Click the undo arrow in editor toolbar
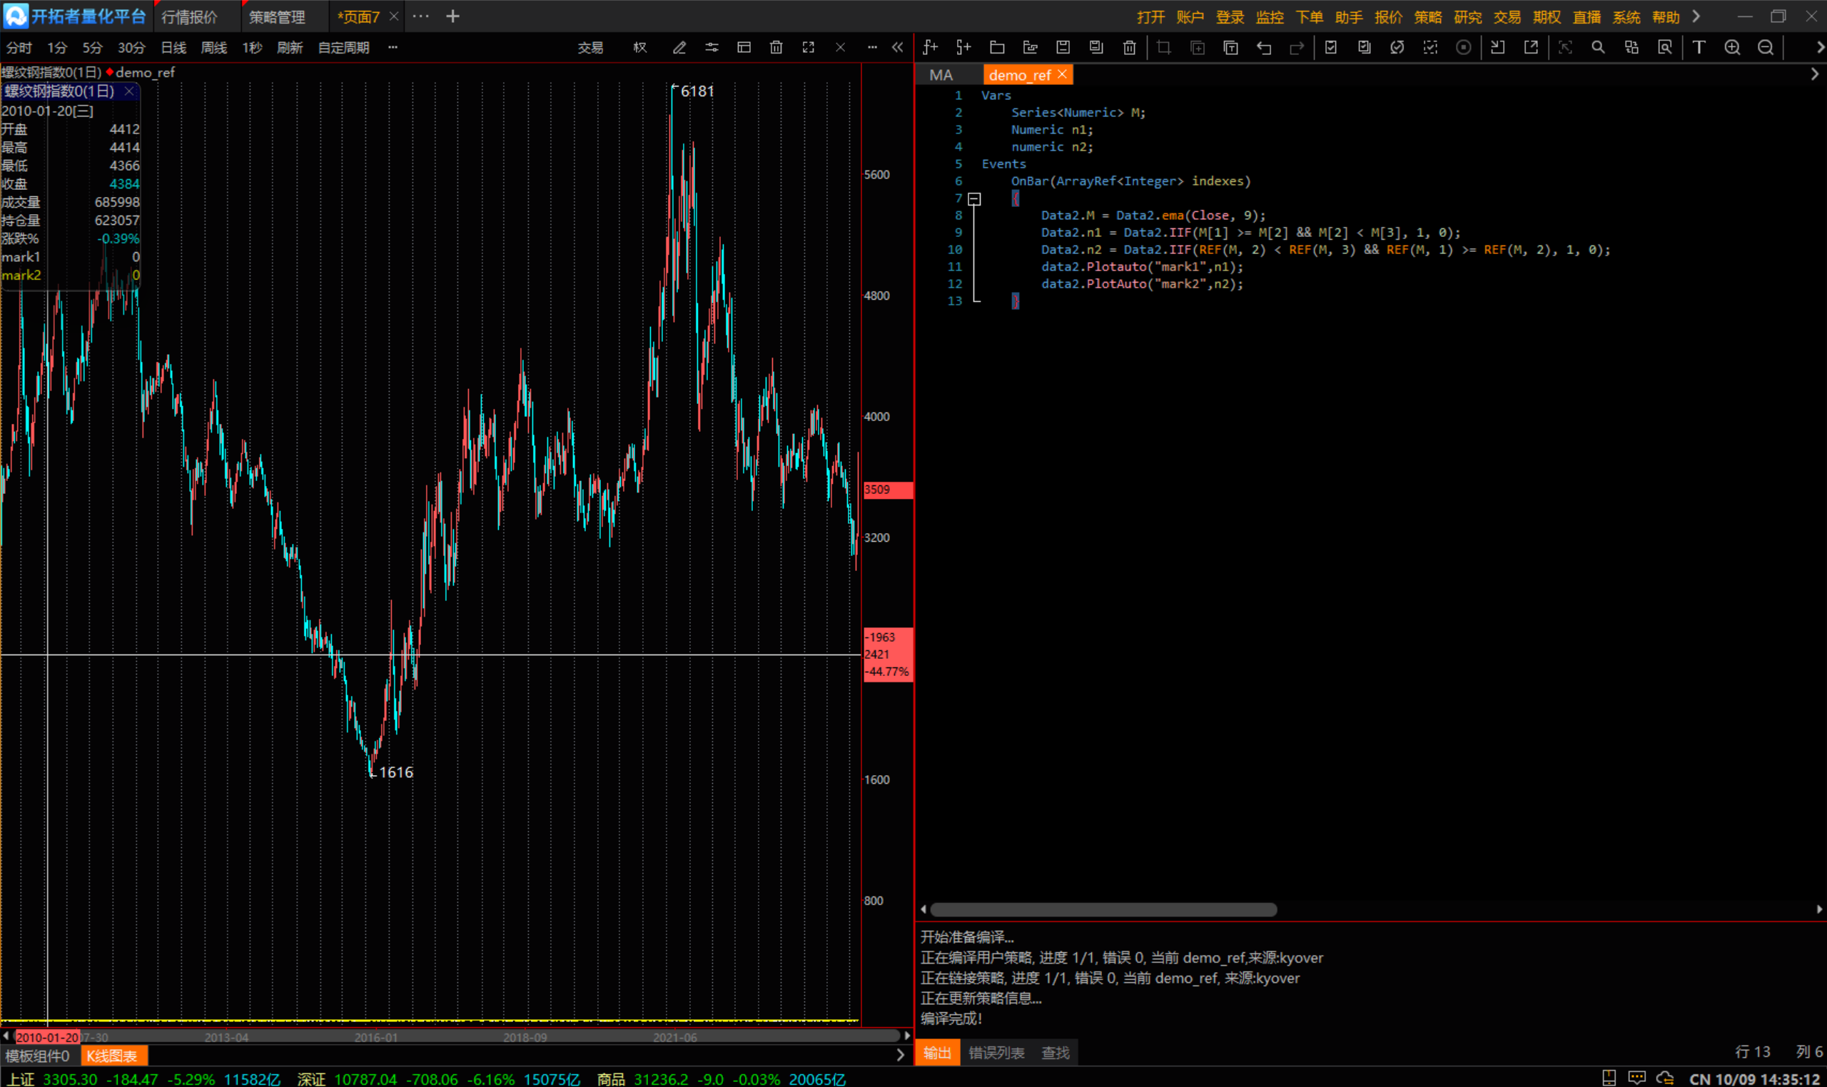The width and height of the screenshot is (1827, 1087). [x=1264, y=48]
